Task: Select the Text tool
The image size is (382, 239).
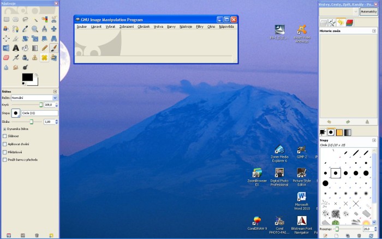Action: 16,48
